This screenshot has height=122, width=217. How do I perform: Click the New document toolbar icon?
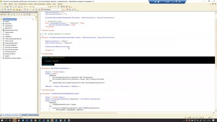2,7
